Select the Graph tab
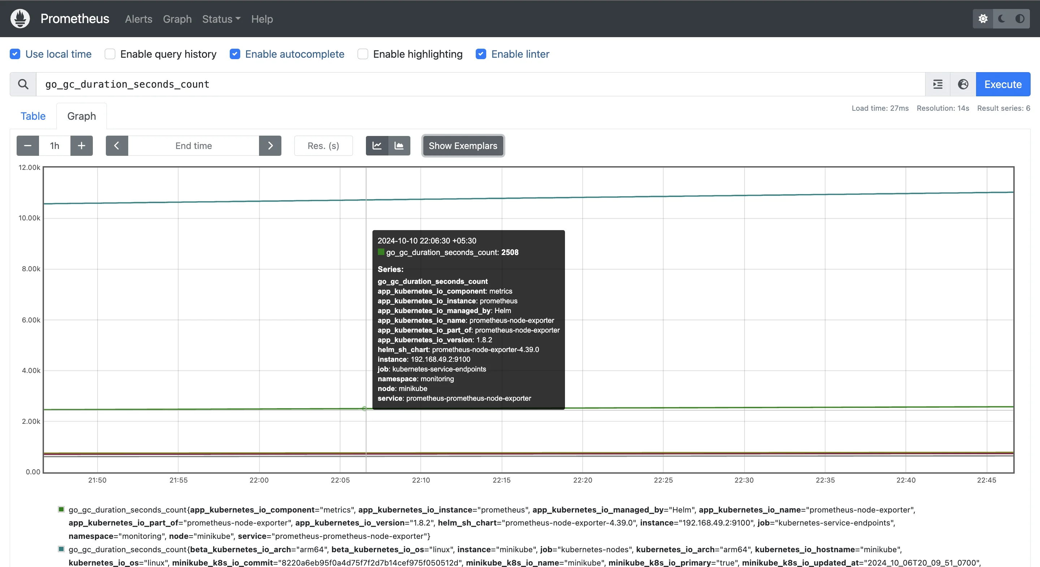This screenshot has width=1040, height=567. point(82,116)
